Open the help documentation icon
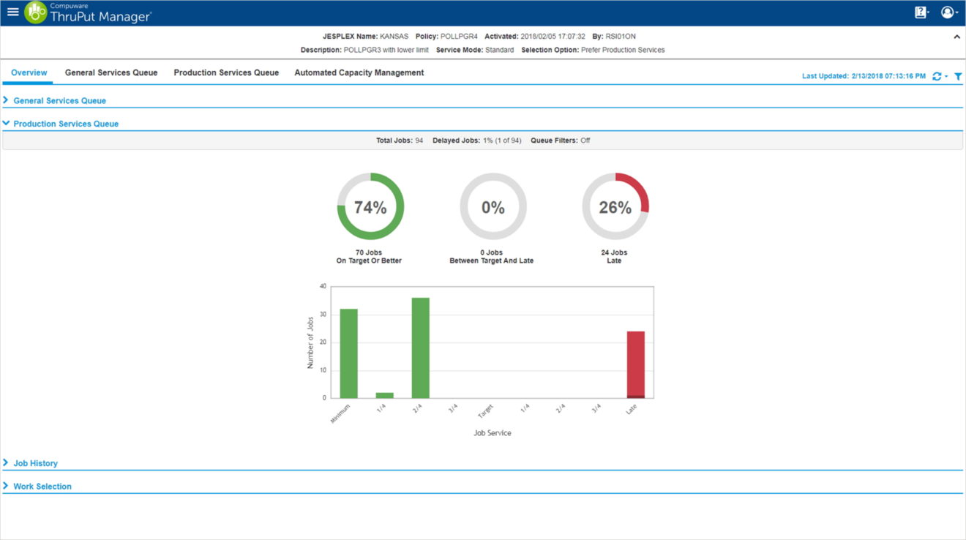 point(921,12)
